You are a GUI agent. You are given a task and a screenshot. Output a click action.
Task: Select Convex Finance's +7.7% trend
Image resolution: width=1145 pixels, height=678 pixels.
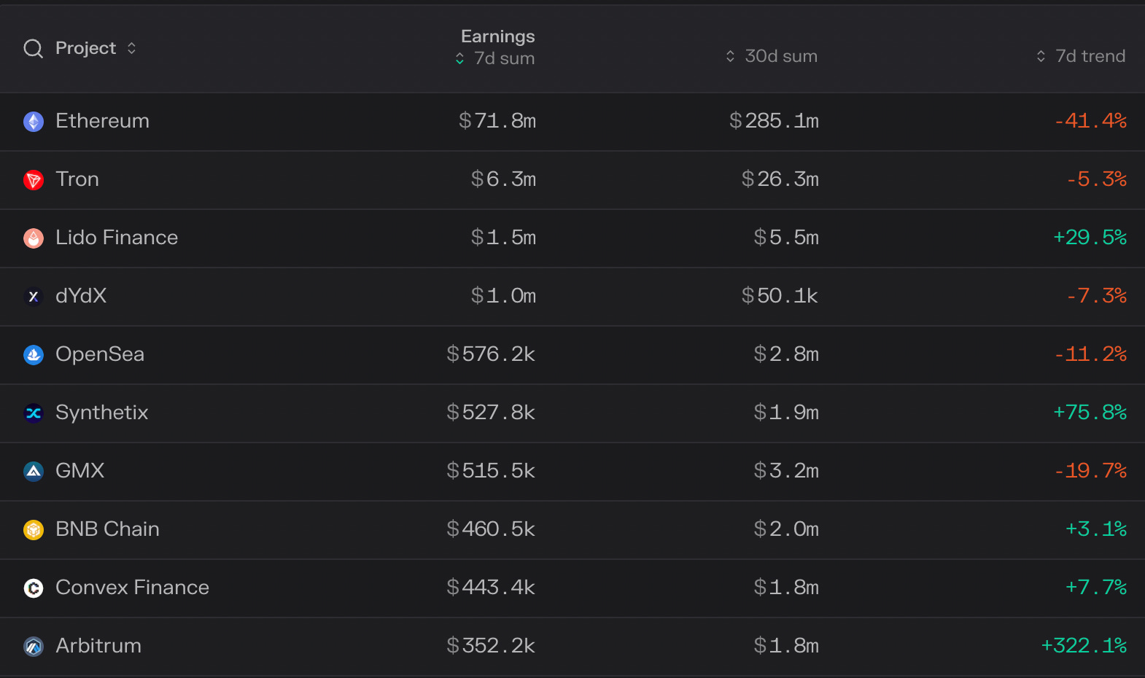click(1096, 588)
